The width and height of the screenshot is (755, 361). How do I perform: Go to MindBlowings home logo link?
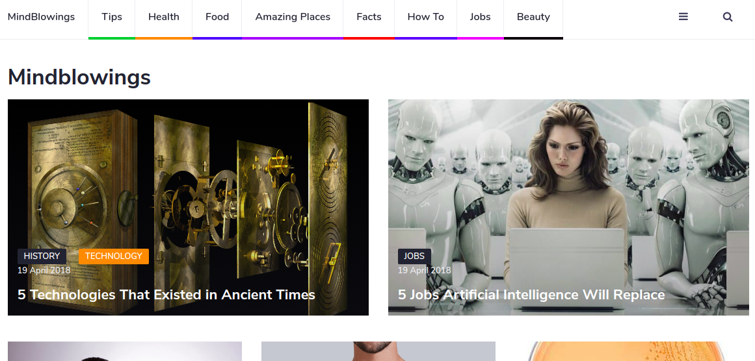click(42, 17)
